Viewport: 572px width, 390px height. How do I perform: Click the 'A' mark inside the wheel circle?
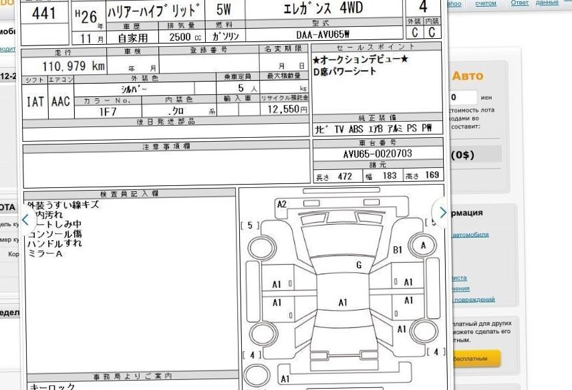pos(423,246)
